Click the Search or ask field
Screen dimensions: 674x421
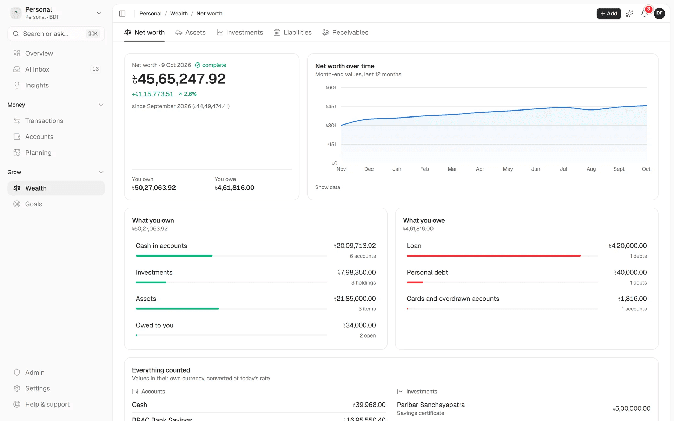pyautogui.click(x=56, y=34)
